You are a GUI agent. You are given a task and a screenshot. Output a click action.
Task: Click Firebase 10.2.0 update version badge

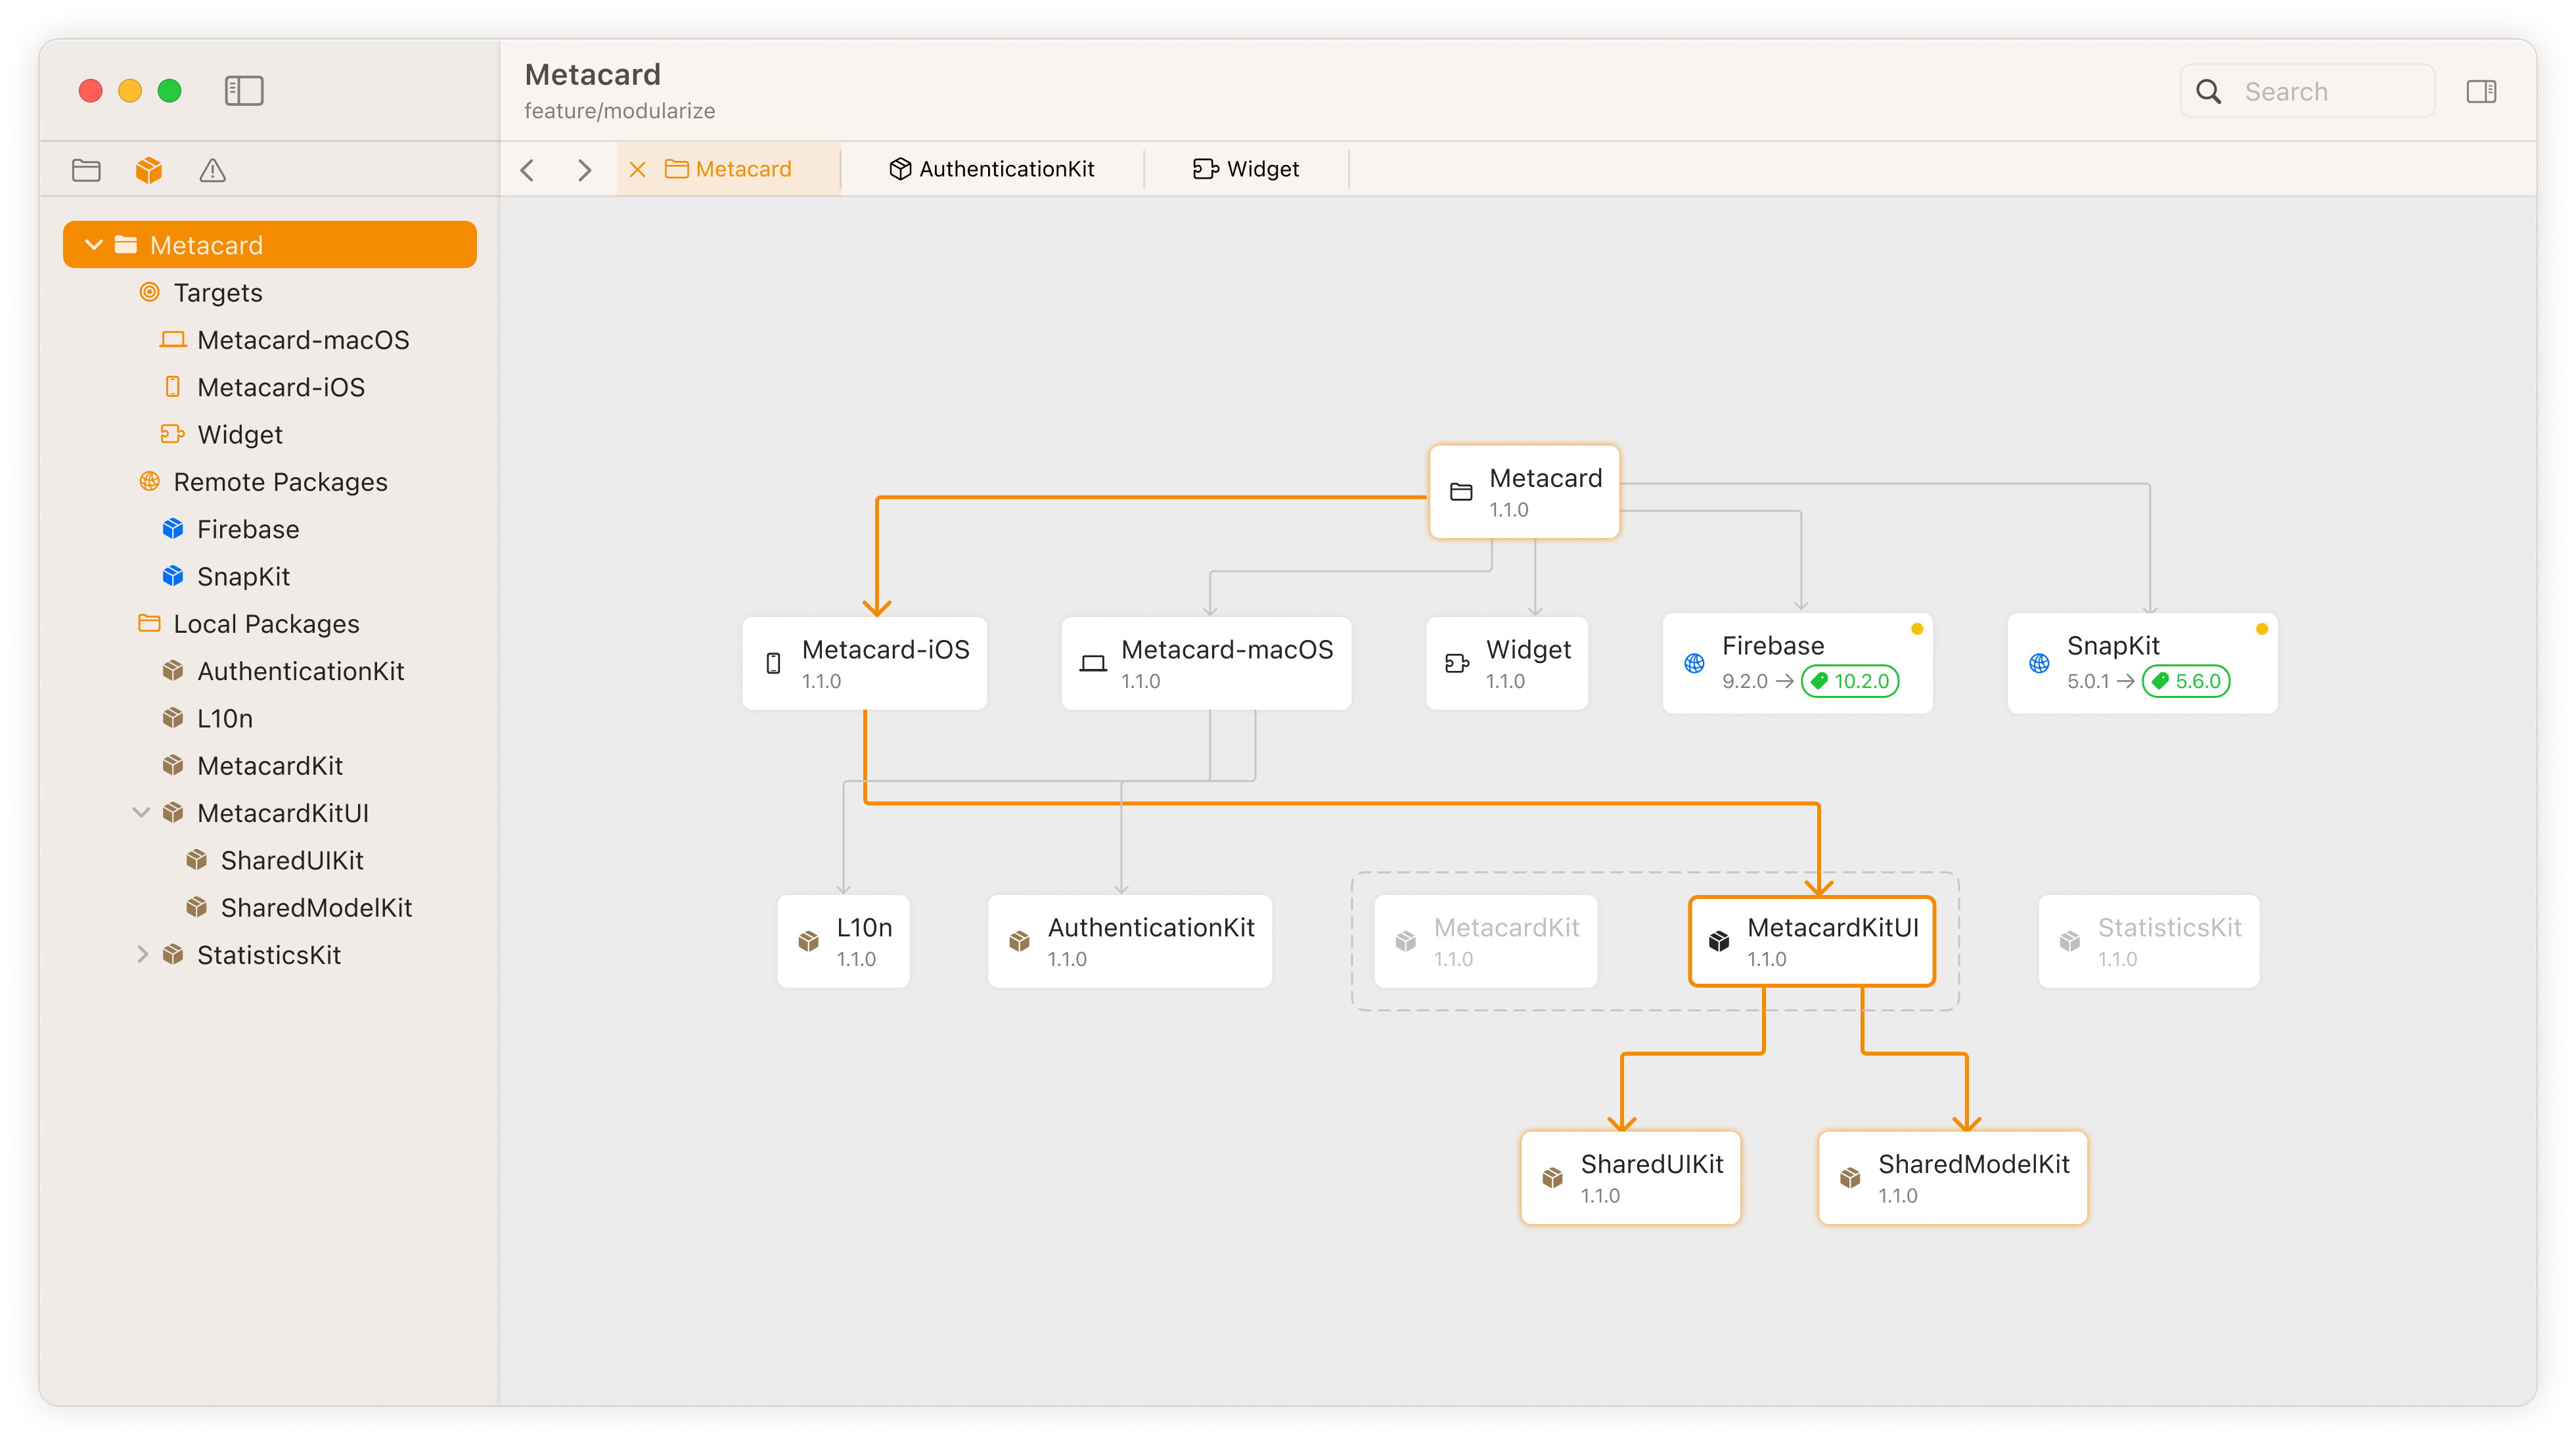click(x=1850, y=681)
